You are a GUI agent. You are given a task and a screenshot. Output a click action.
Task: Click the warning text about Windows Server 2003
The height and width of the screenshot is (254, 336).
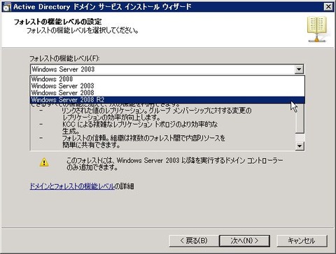[174, 164]
